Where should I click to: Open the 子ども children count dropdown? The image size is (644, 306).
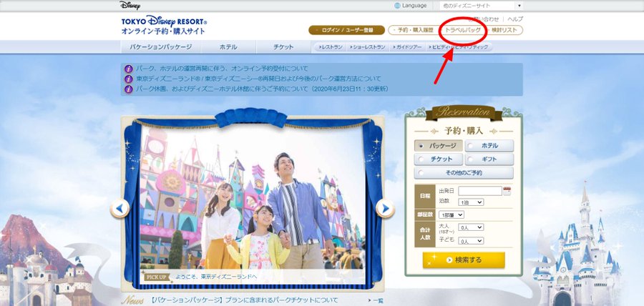[x=471, y=241]
